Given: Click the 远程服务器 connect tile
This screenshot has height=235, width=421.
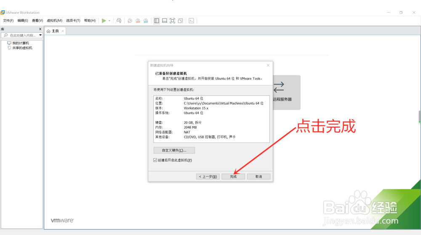Looking at the screenshot, I should pos(286,92).
